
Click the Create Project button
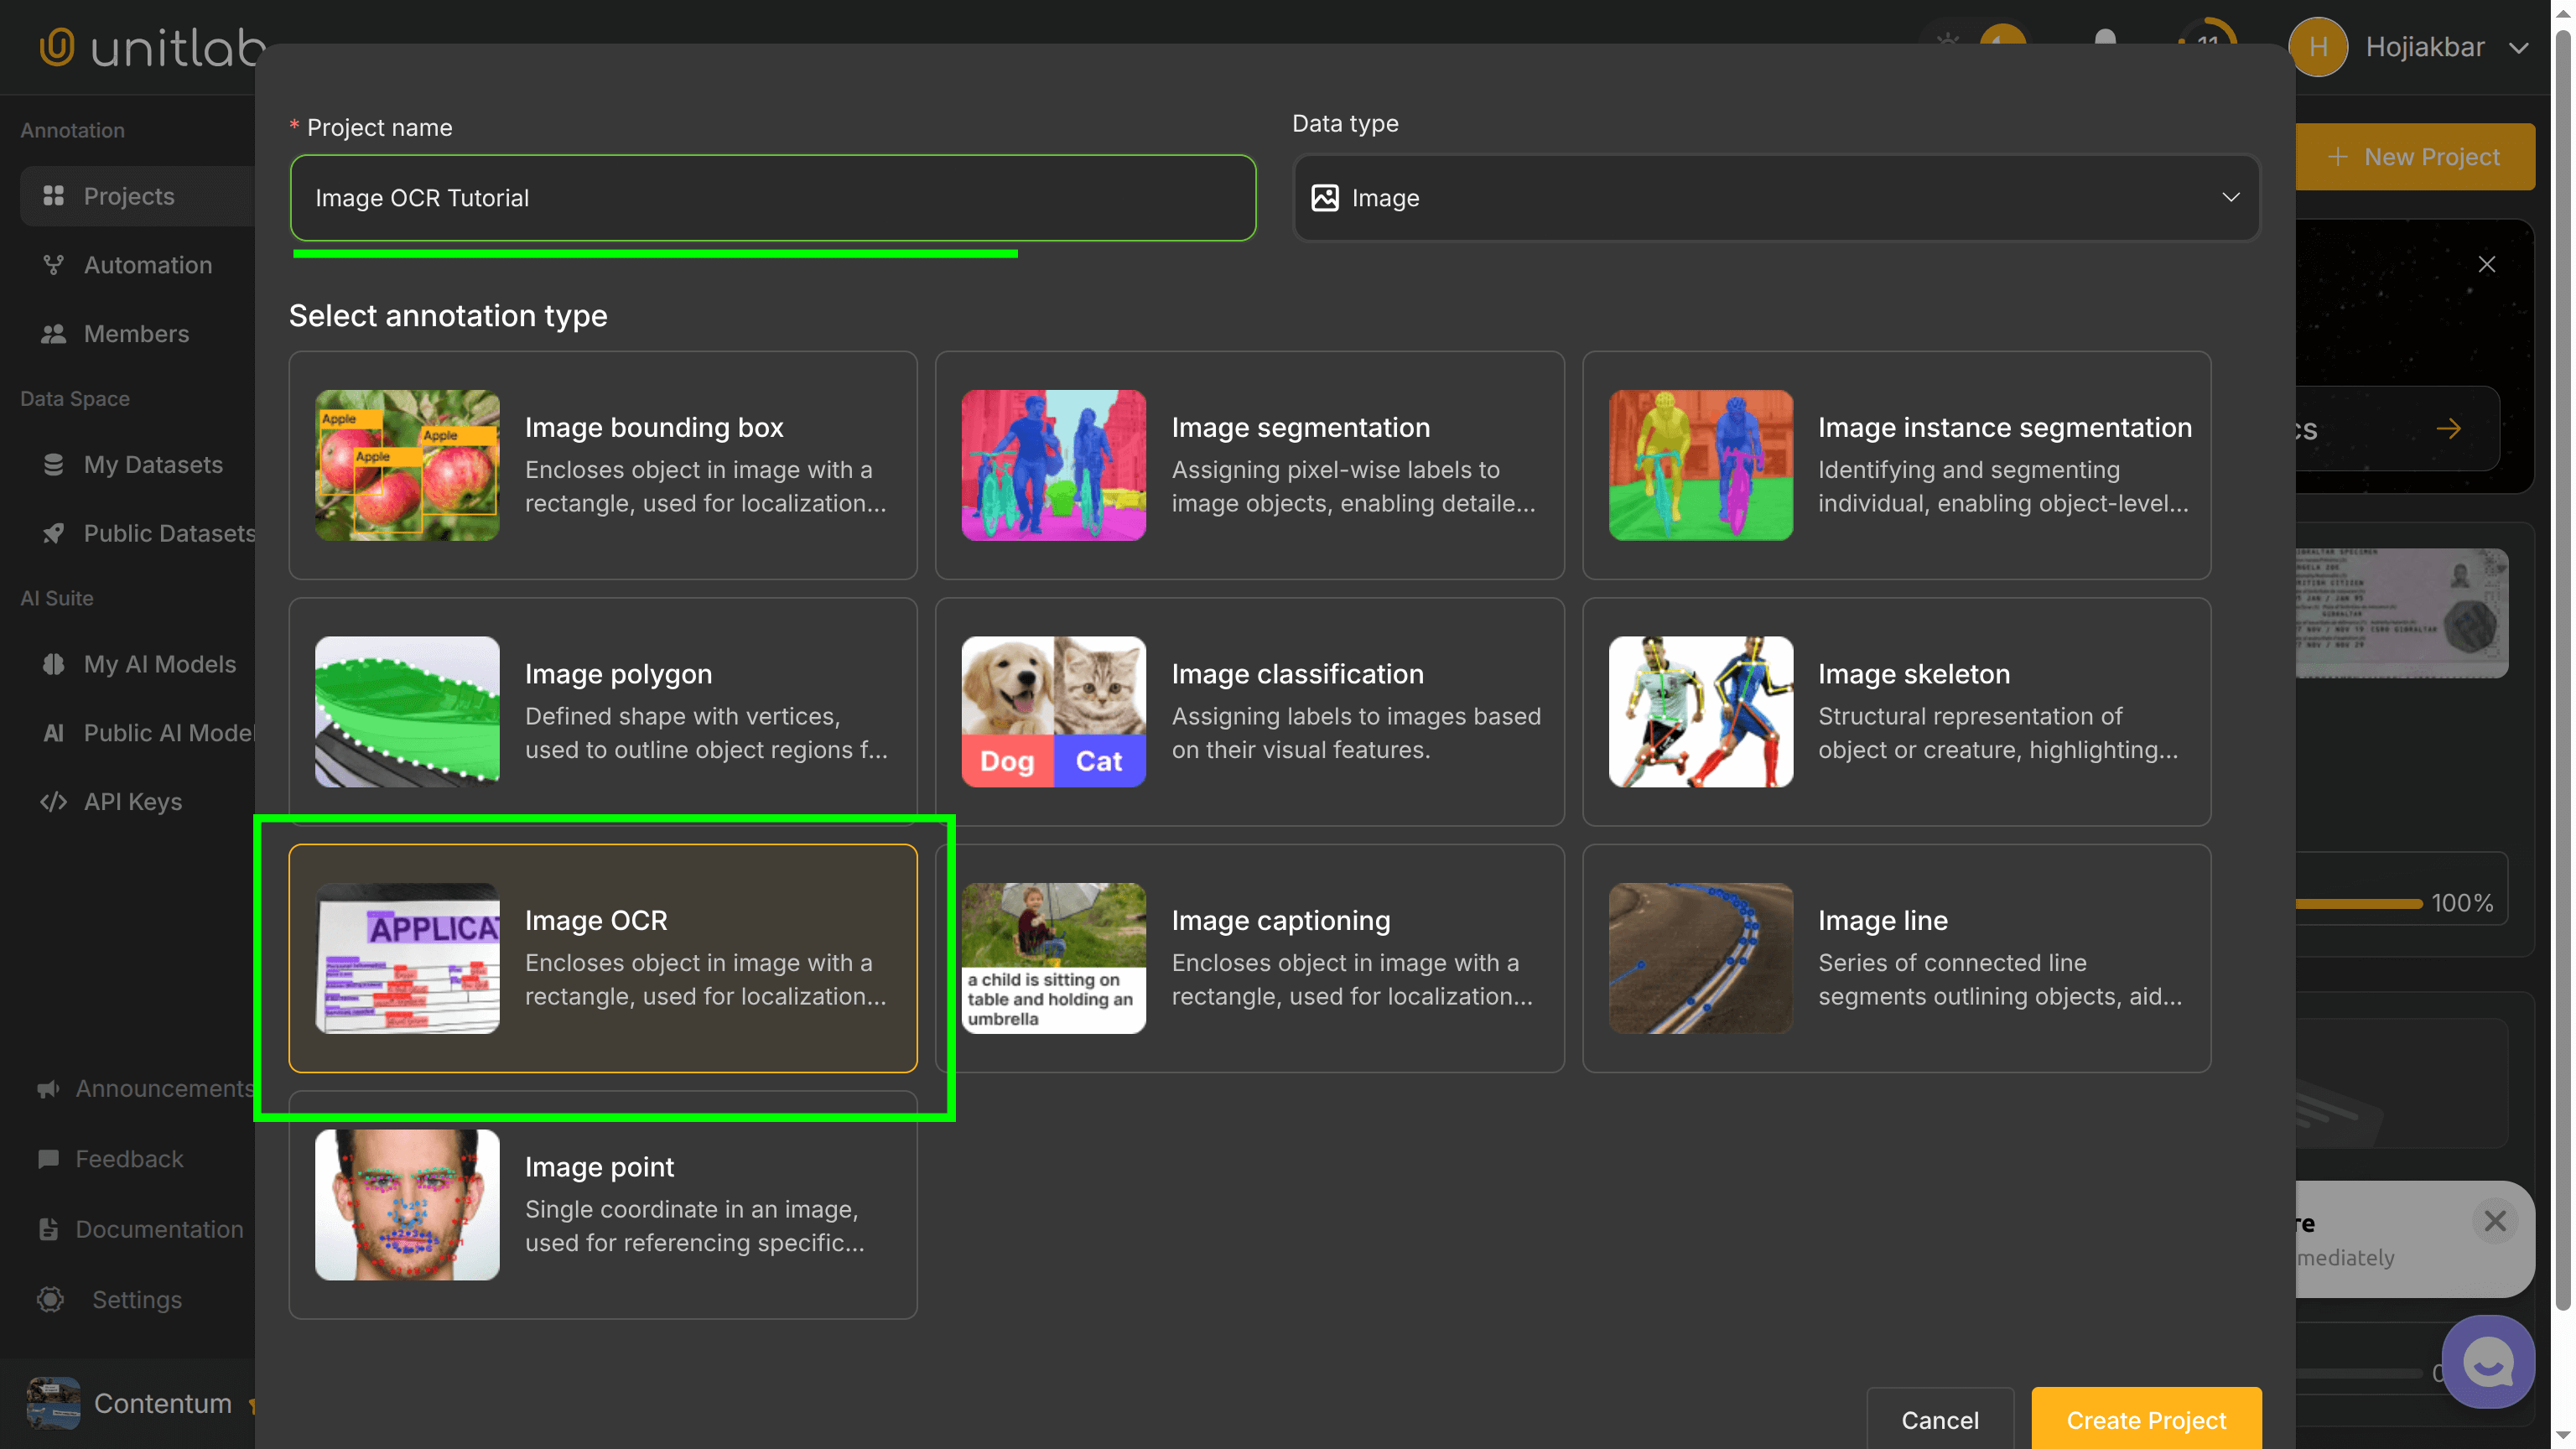click(x=2146, y=1420)
